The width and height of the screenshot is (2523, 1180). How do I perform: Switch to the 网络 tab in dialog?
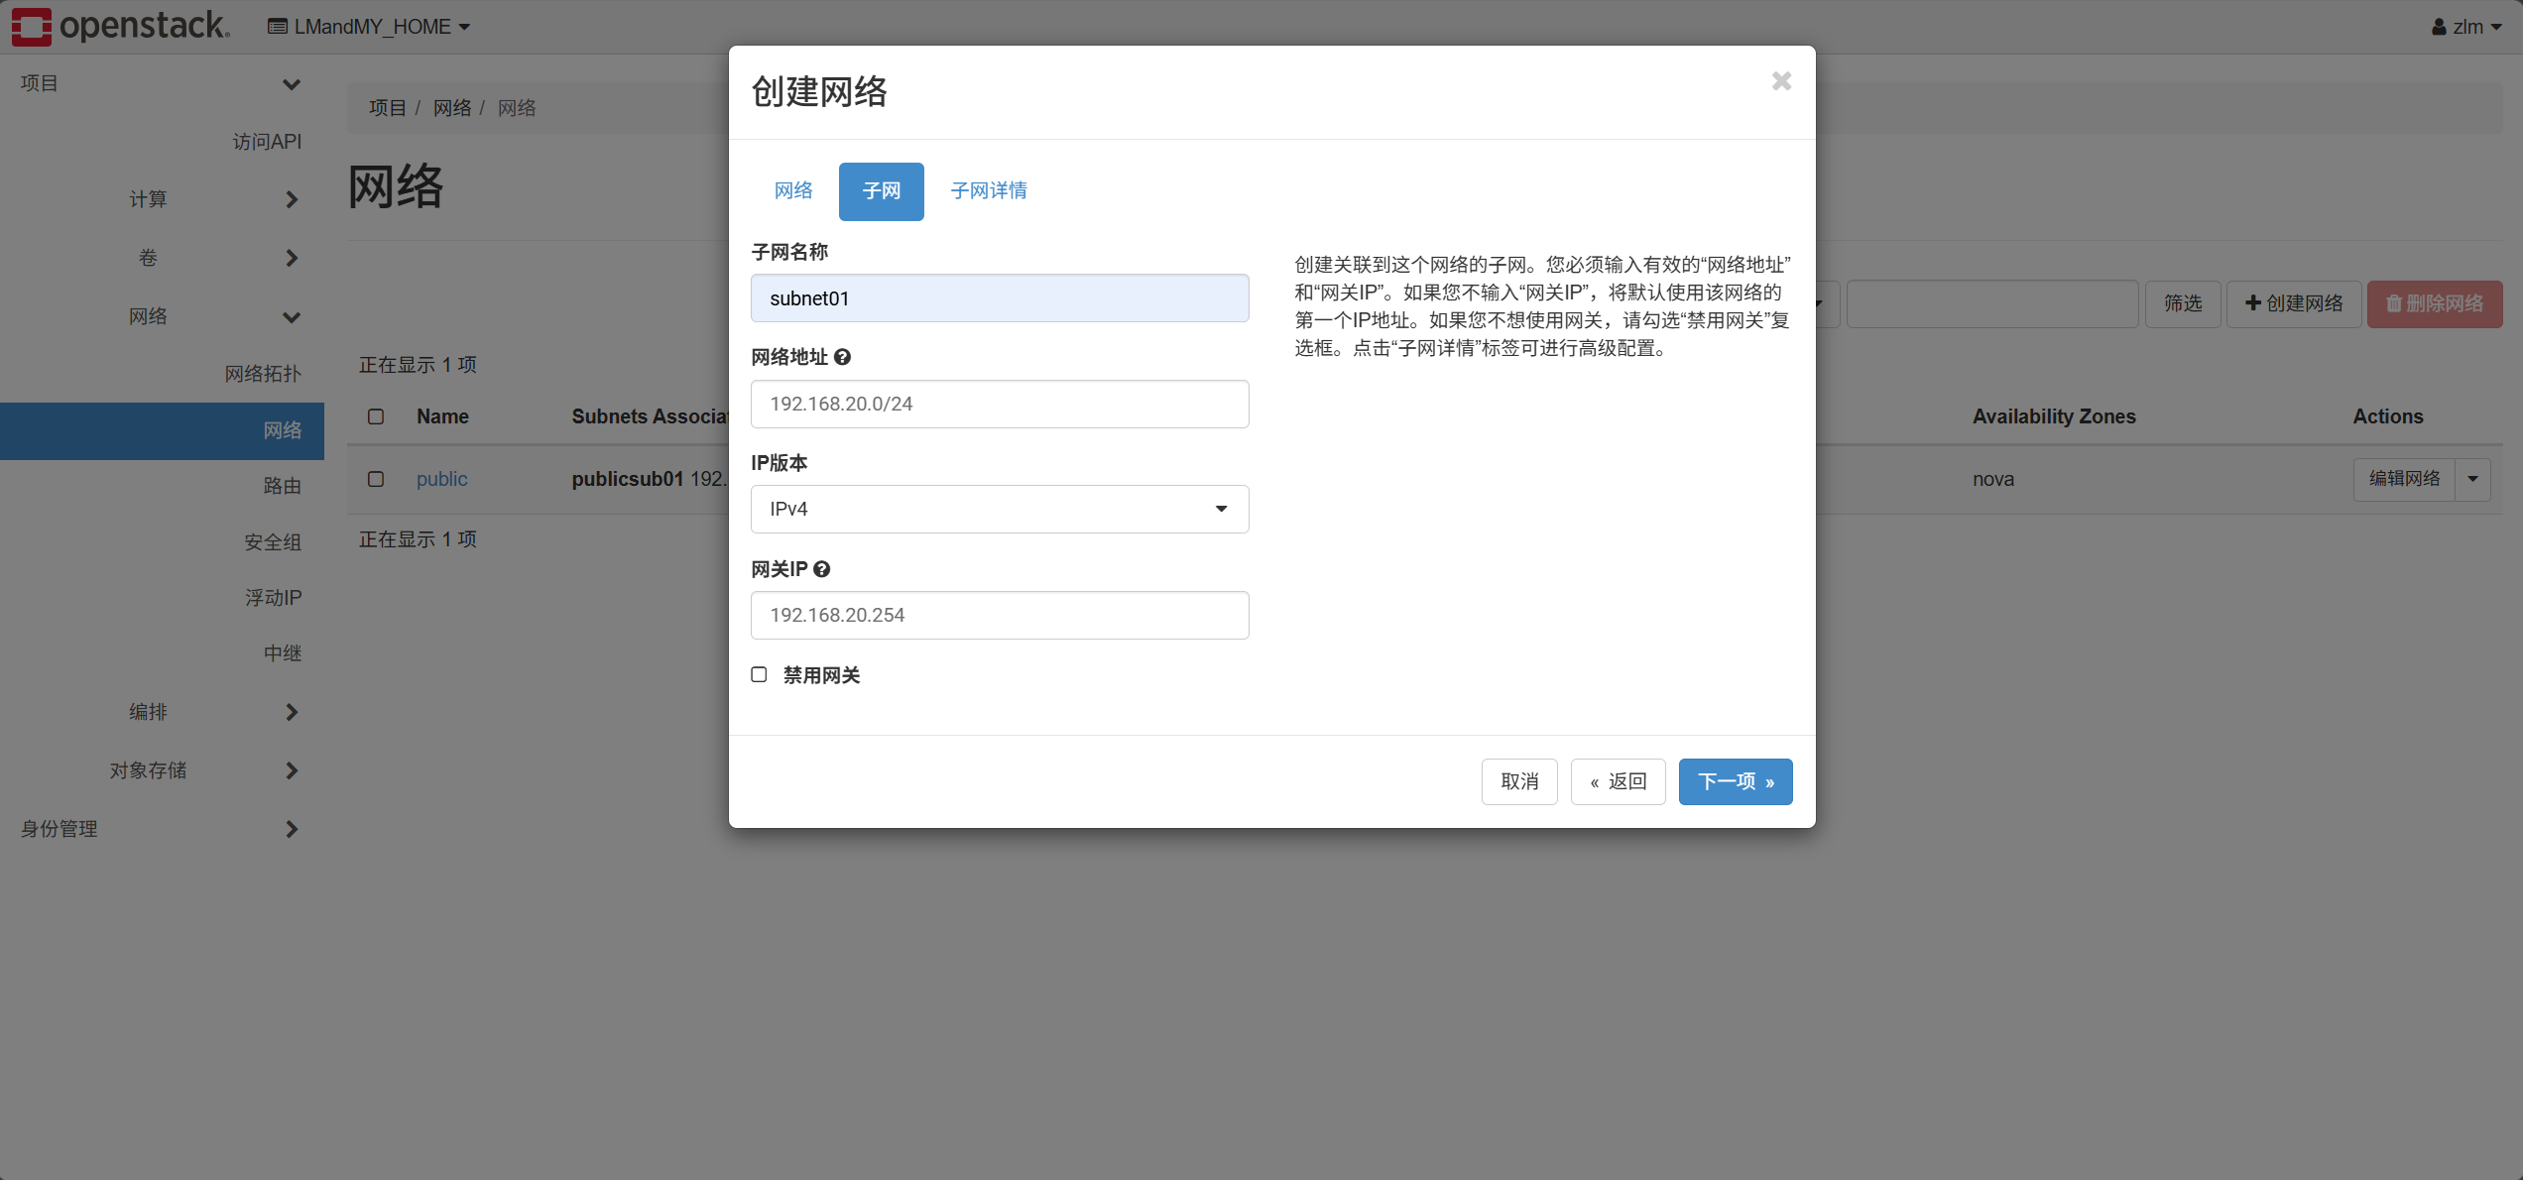pyautogui.click(x=793, y=190)
